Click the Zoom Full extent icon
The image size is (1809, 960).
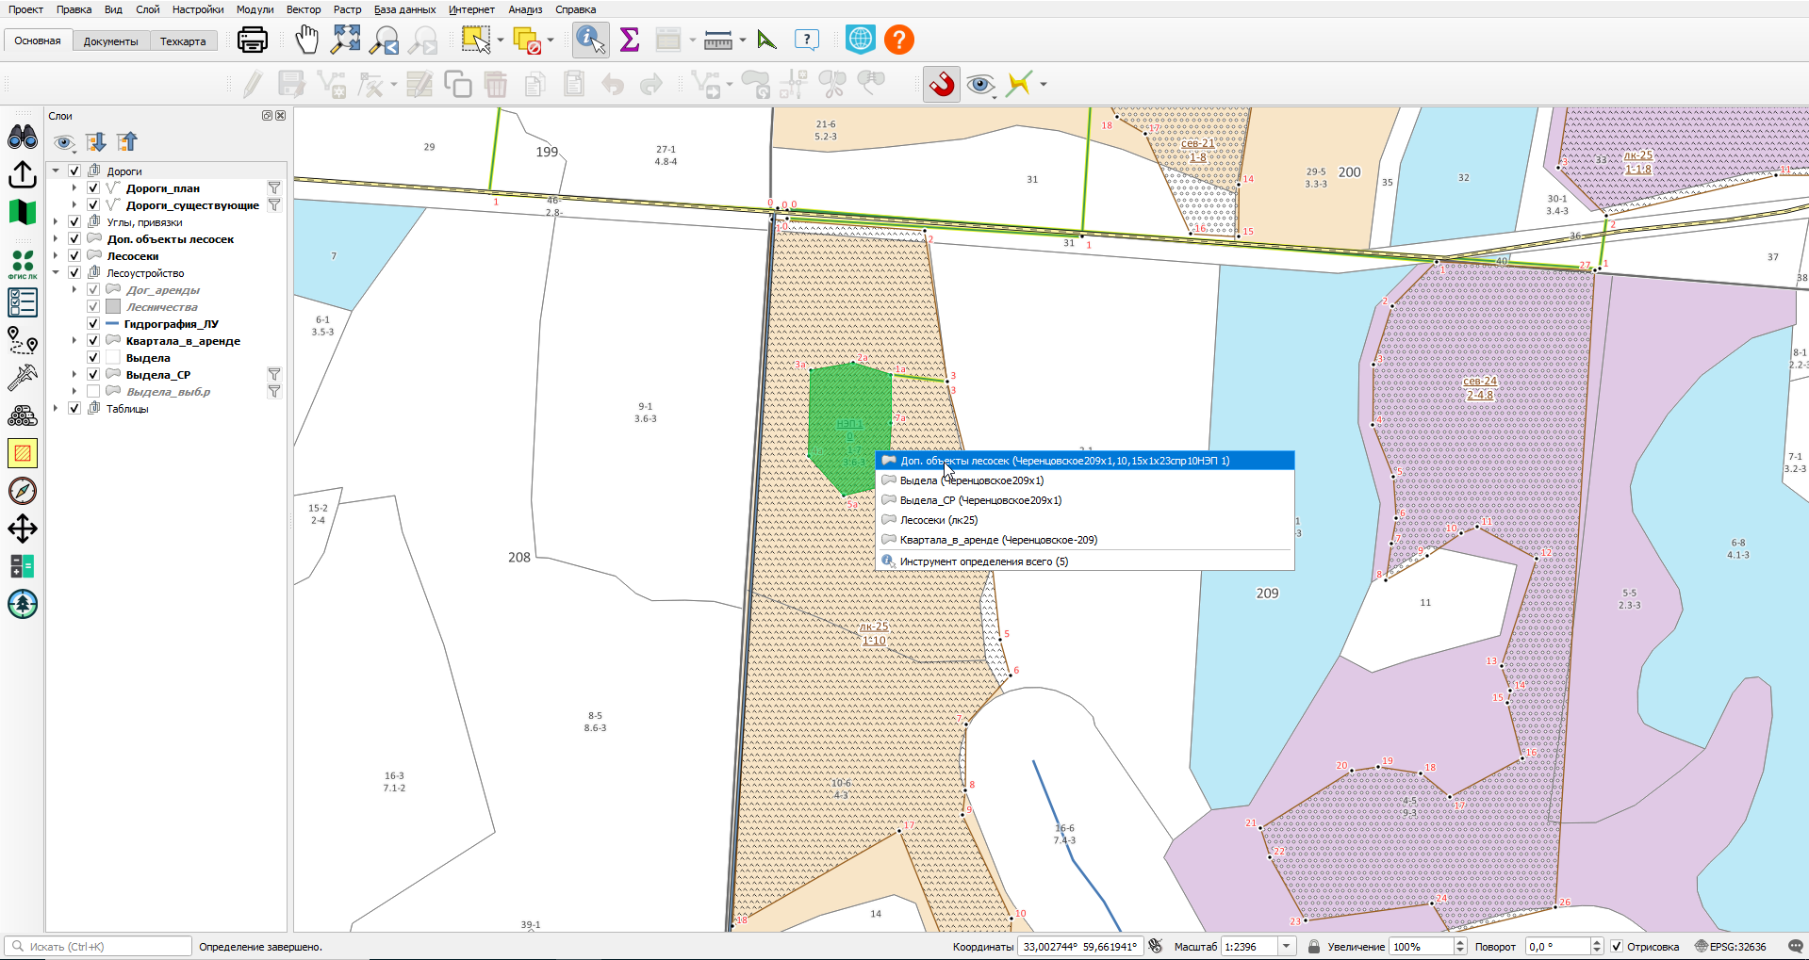[x=346, y=40]
